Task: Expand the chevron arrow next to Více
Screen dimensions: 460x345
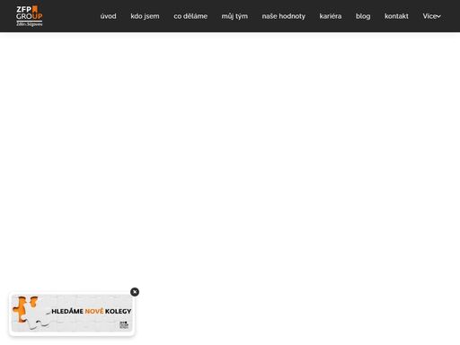Action: (x=438, y=17)
